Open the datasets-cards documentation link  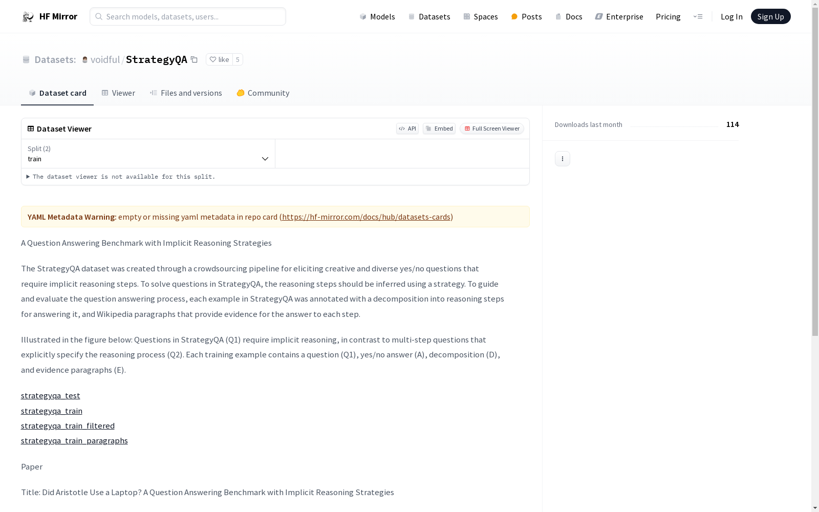click(x=366, y=217)
